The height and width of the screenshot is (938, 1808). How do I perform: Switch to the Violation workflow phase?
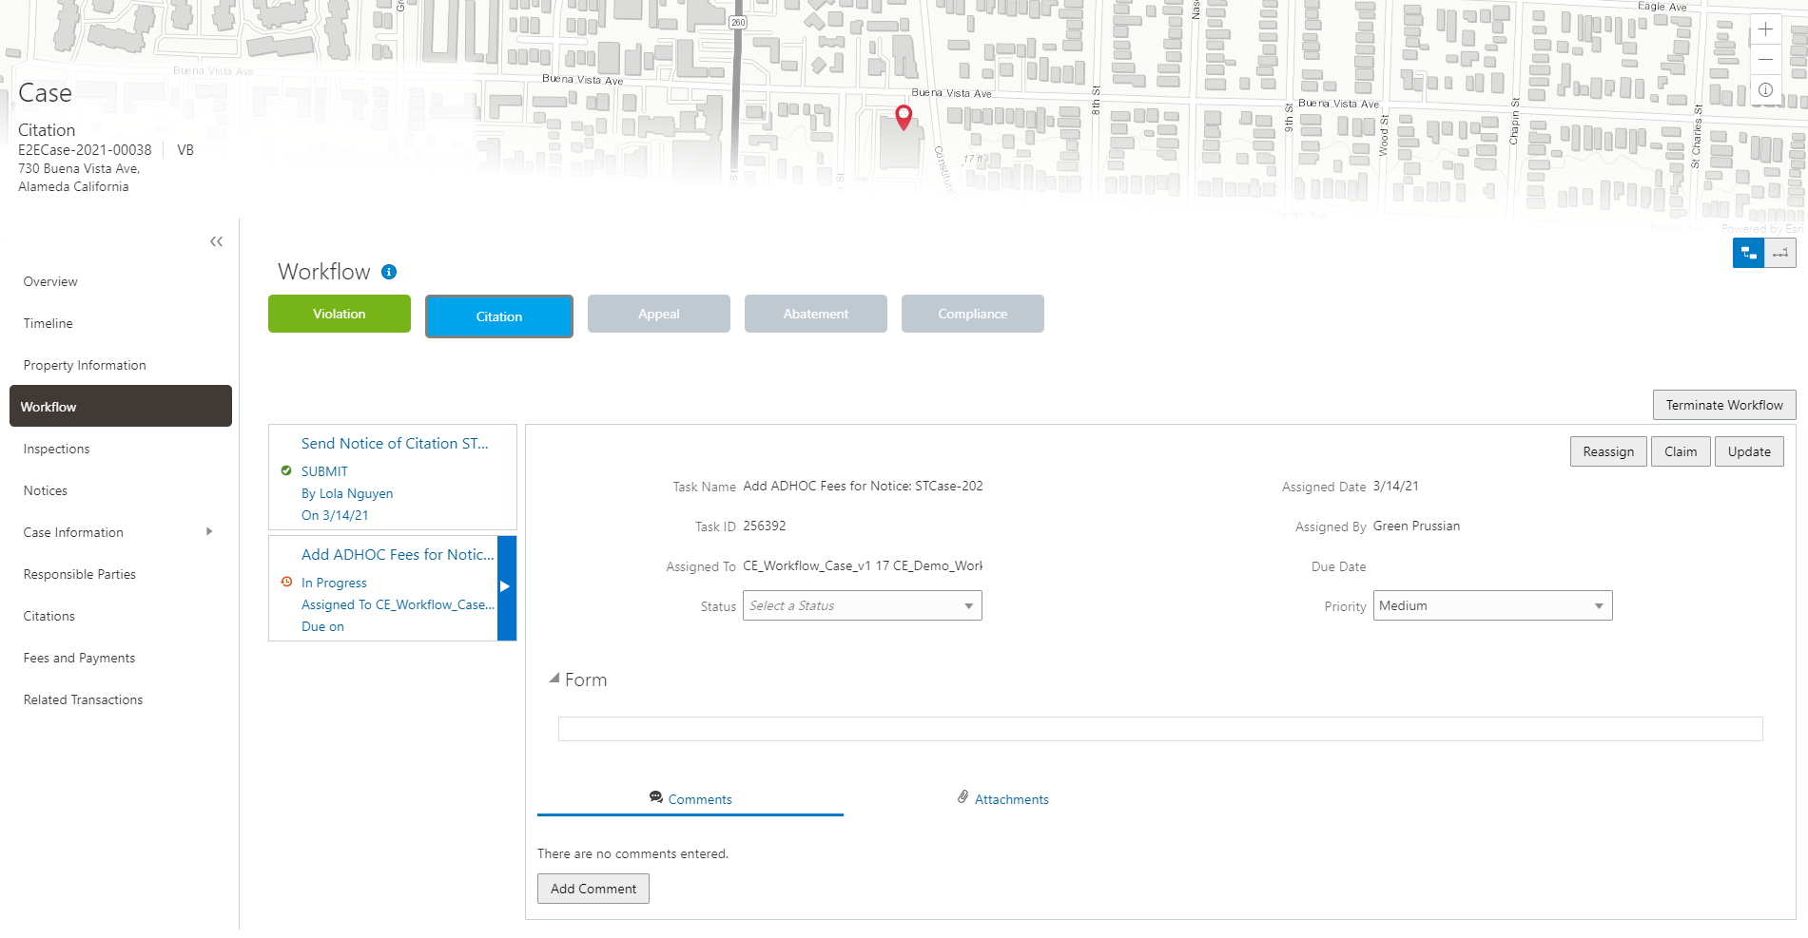(x=339, y=313)
